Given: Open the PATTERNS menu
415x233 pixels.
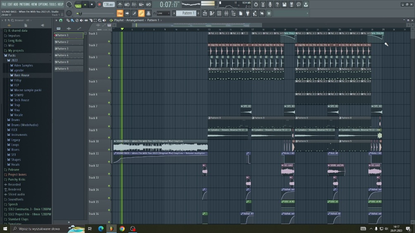Looking at the screenshot, I should pyautogui.click(x=25, y=4).
